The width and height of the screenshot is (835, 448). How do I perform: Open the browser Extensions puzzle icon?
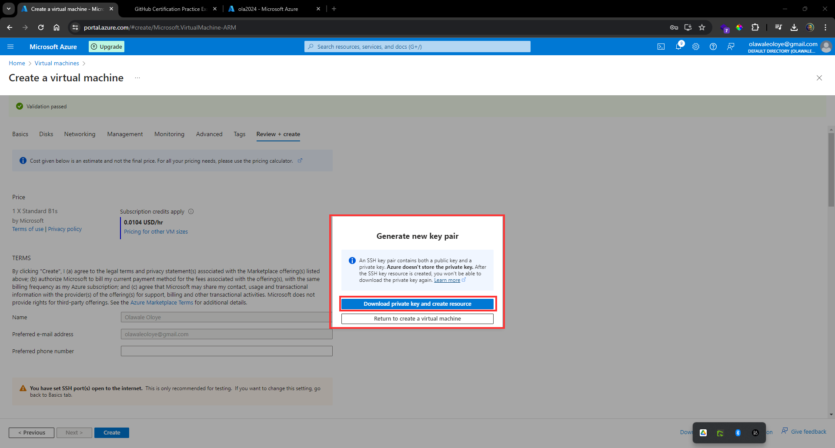(x=755, y=27)
